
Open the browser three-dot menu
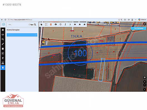(x=136, y=20)
